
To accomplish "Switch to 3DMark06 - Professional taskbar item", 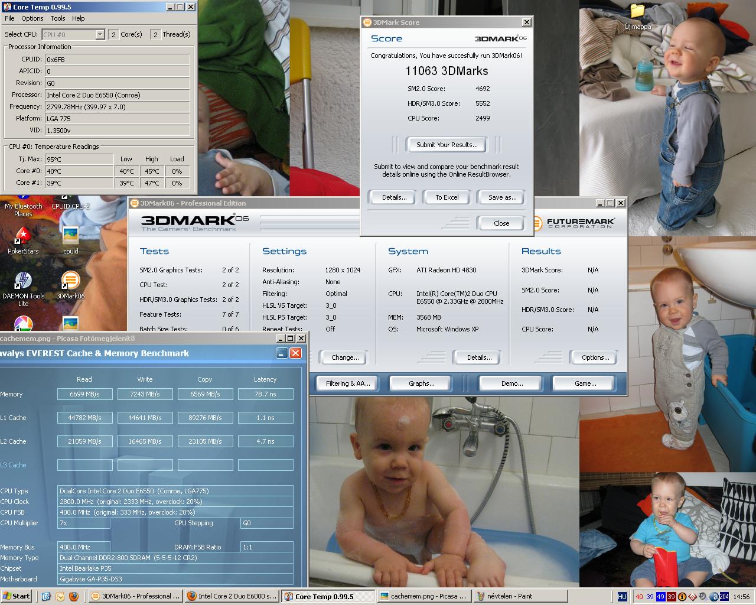I will click(135, 596).
